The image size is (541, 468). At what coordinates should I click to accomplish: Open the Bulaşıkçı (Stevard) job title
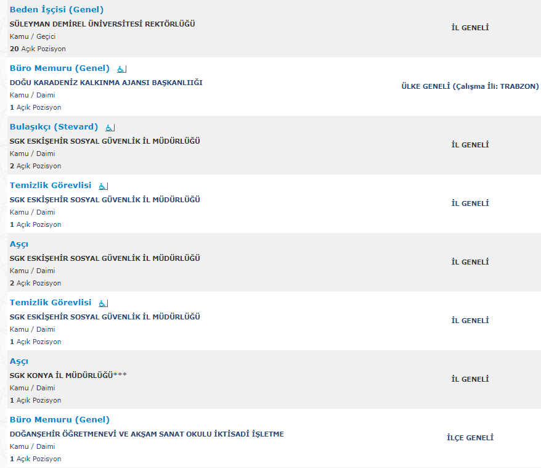tap(54, 127)
